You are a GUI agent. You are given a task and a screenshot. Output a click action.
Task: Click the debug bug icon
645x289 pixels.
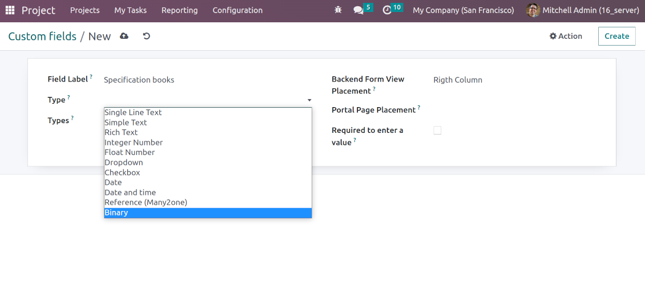pos(338,10)
